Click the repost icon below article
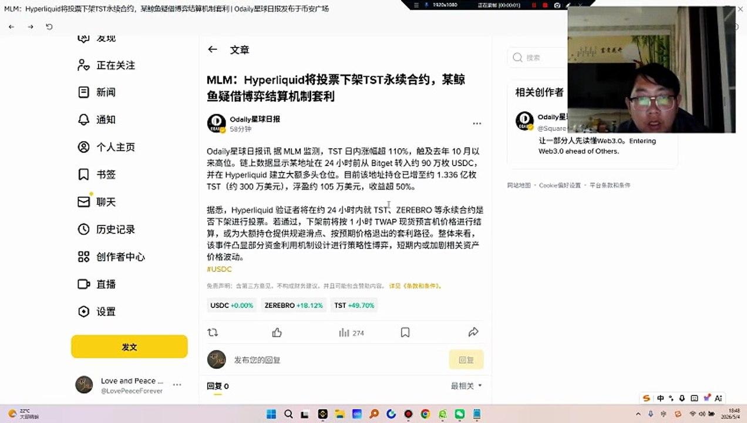 pyautogui.click(x=213, y=333)
